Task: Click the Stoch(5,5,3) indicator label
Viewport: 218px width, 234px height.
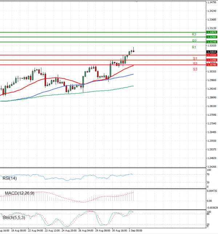Action: (x=14, y=217)
